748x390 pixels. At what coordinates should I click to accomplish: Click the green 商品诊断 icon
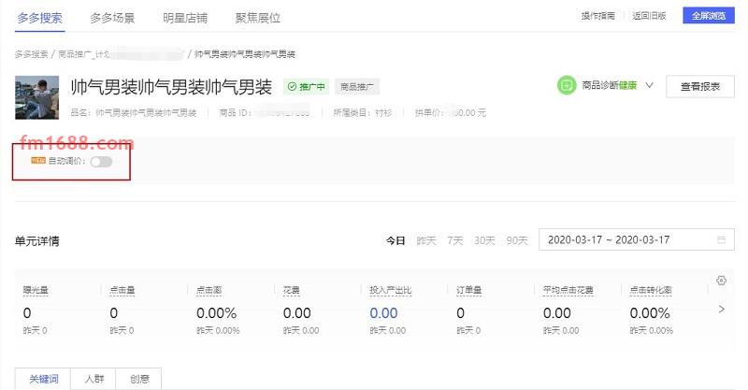(567, 85)
